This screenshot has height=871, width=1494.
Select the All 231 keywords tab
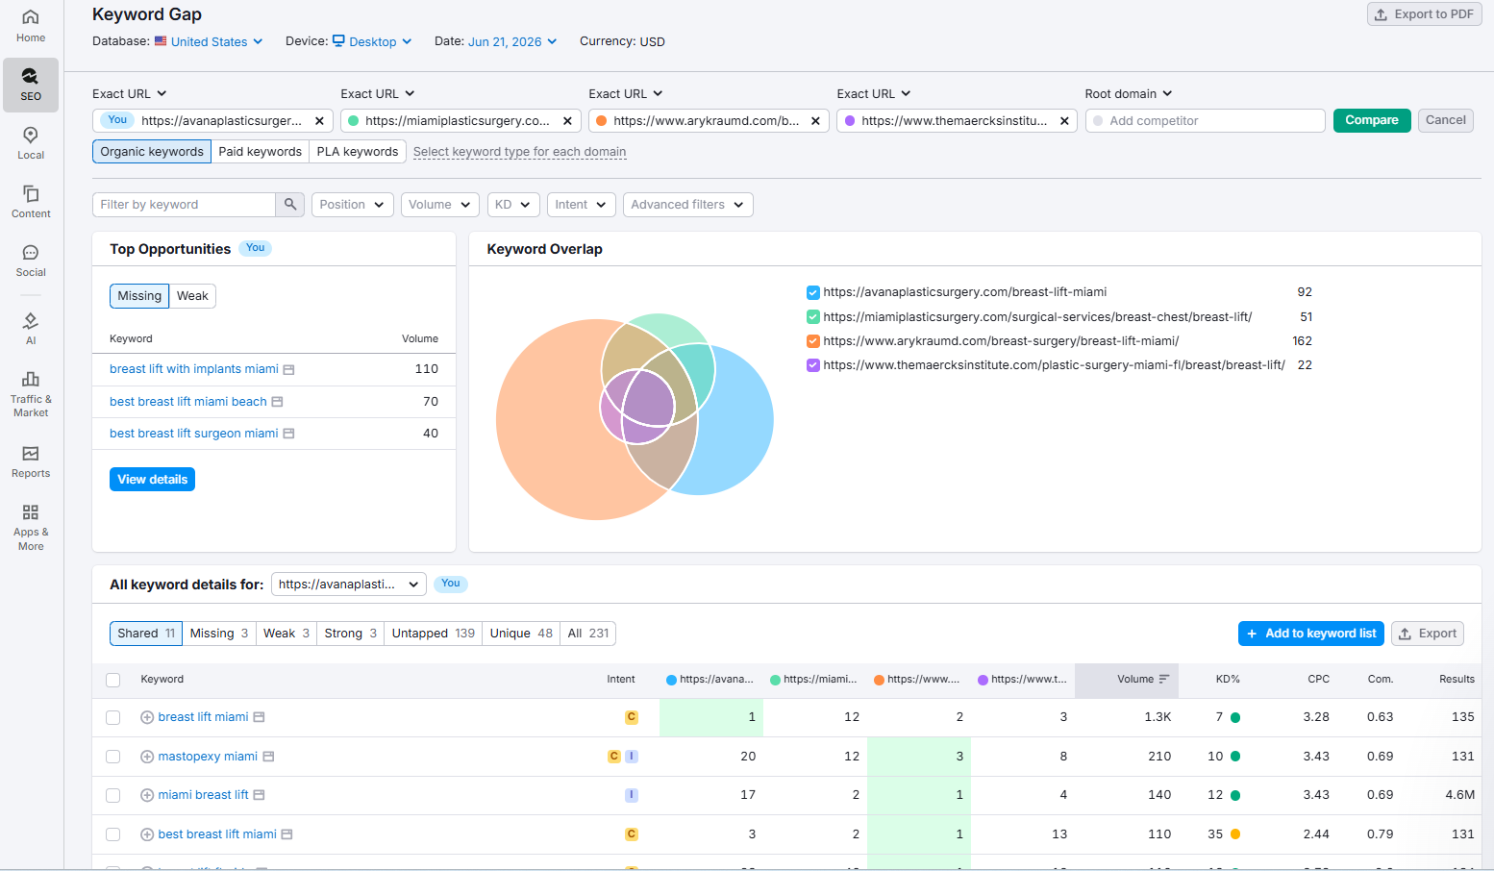tap(587, 634)
